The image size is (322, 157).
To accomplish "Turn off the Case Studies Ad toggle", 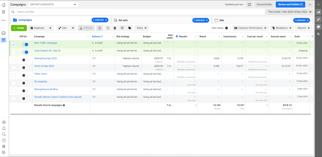I will point(25,52).
